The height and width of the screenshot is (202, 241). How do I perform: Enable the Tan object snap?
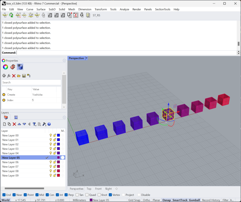click(x=77, y=195)
